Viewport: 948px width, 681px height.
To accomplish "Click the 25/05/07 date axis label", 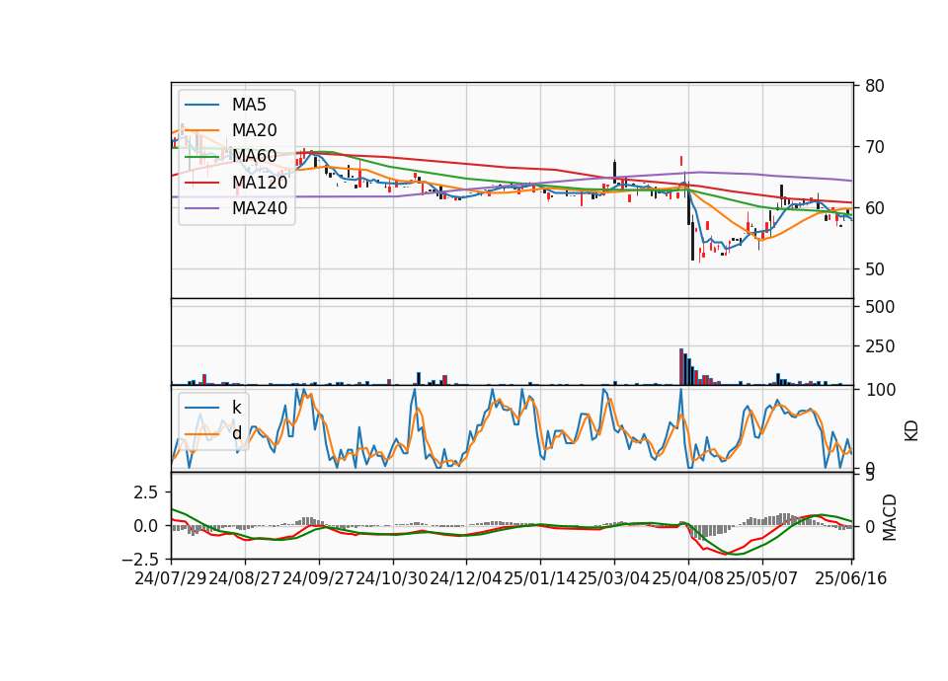I will 761,578.
